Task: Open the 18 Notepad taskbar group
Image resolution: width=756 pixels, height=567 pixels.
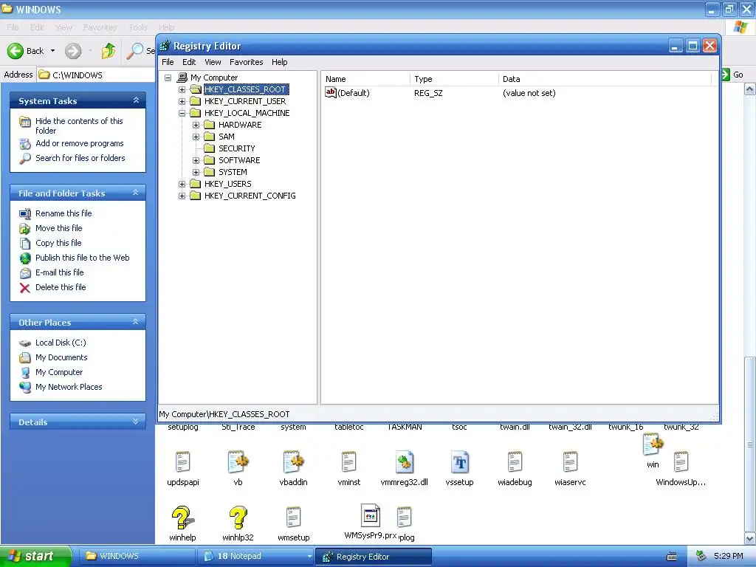Action: click(255, 557)
